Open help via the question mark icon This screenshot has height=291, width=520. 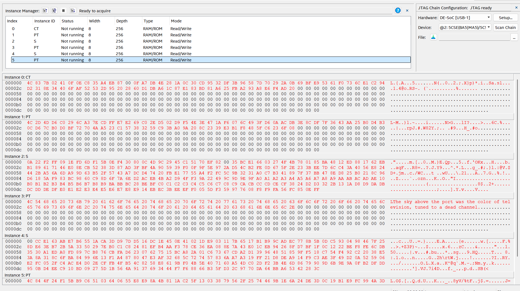tap(398, 10)
